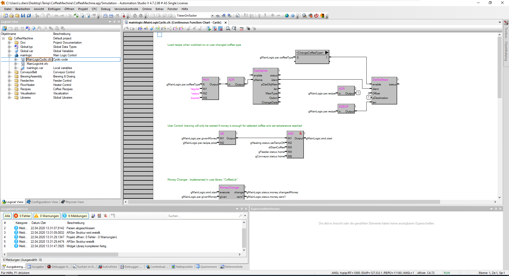Toggle pin on Eigenschaftenfenster panel

tap(496, 209)
